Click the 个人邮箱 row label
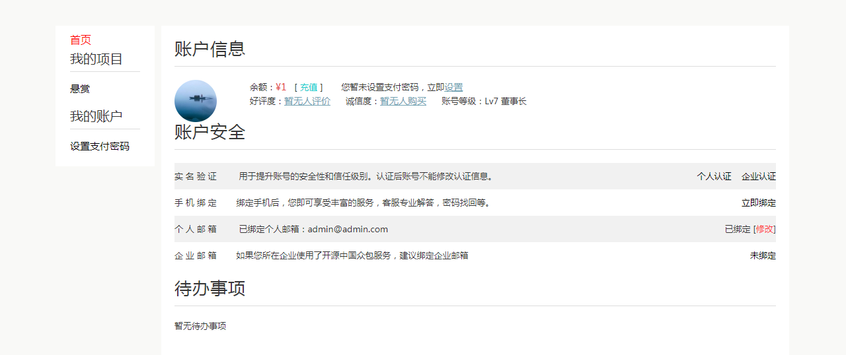 coord(196,229)
